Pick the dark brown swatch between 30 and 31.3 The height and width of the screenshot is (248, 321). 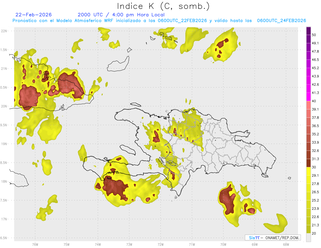coord(308,163)
